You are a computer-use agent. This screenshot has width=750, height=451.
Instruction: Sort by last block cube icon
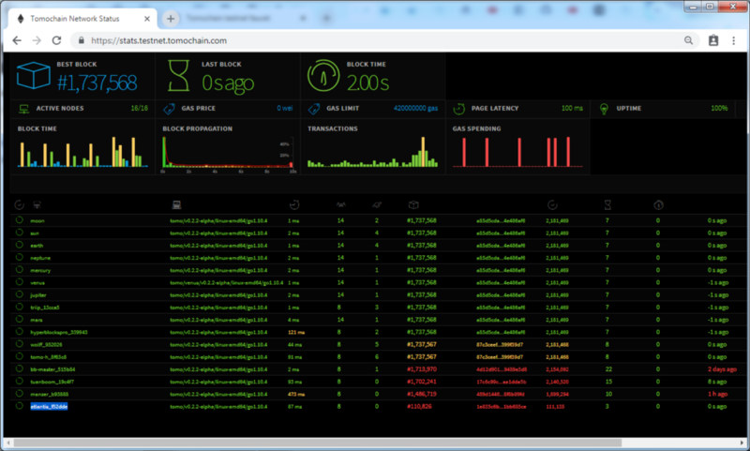point(412,204)
